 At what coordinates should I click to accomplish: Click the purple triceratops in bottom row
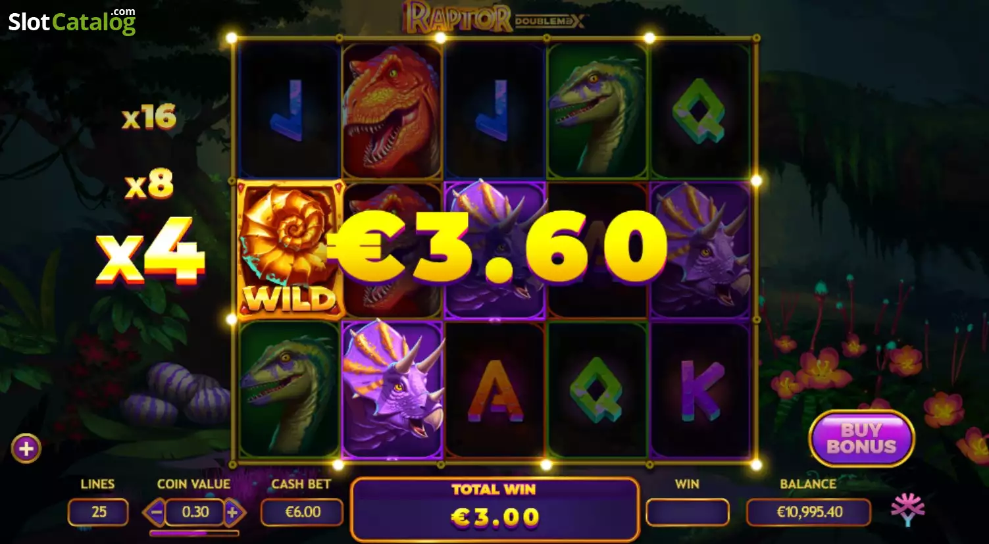pos(392,388)
